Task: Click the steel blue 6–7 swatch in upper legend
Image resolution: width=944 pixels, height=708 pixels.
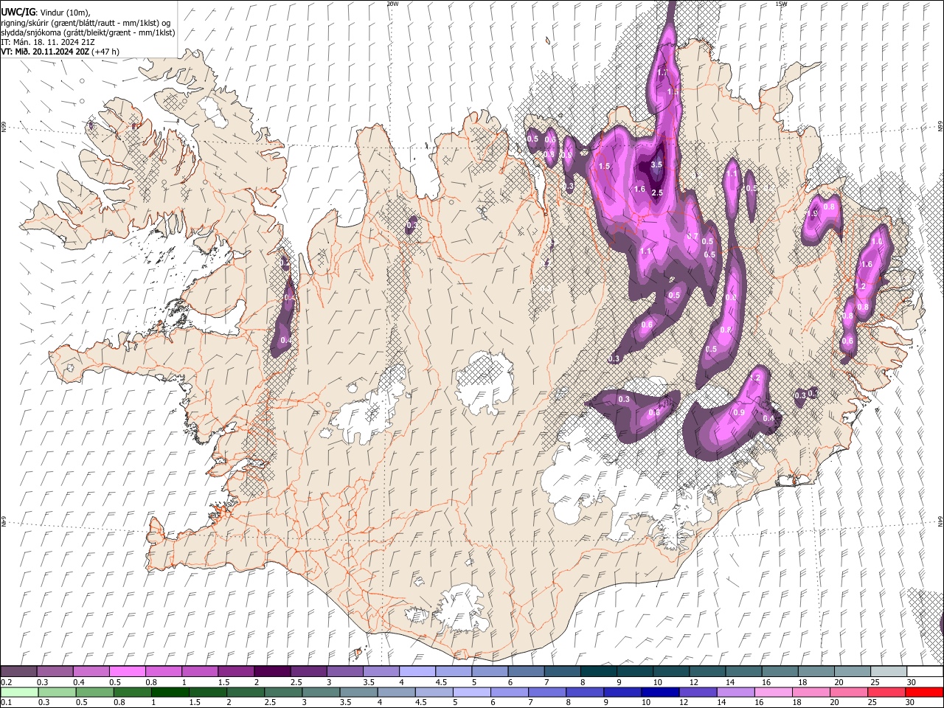Action: point(526,672)
